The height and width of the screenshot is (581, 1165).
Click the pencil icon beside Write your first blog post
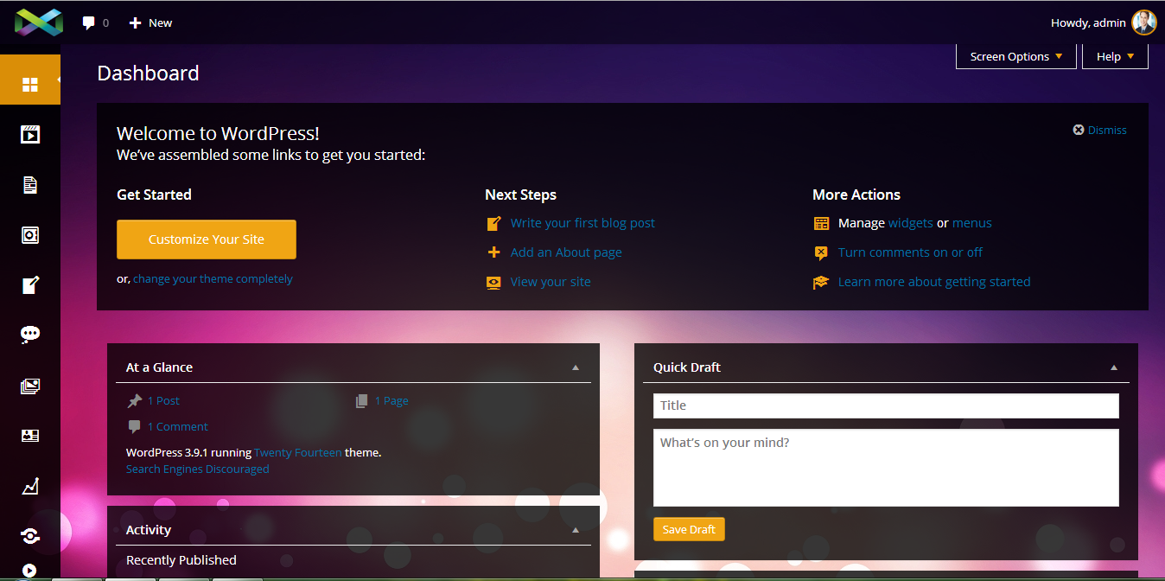[x=493, y=223]
